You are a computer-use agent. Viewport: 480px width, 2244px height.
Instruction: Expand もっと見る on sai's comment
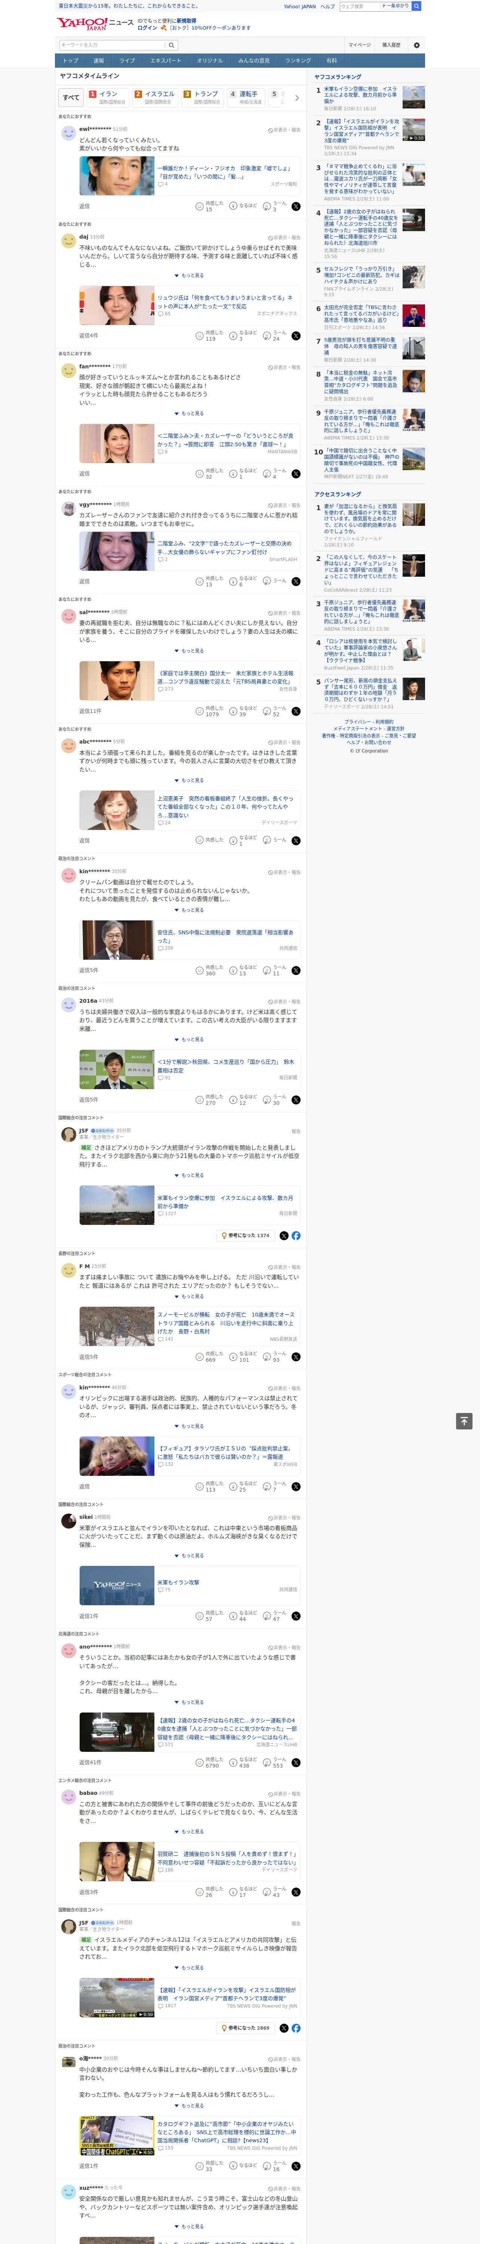click(189, 651)
